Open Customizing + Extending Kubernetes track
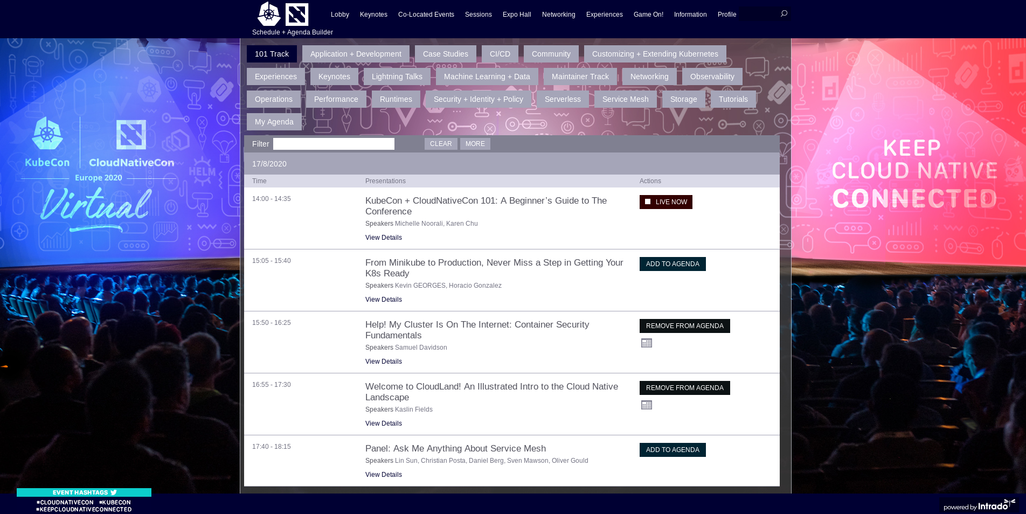This screenshot has width=1026, height=514. point(655,54)
